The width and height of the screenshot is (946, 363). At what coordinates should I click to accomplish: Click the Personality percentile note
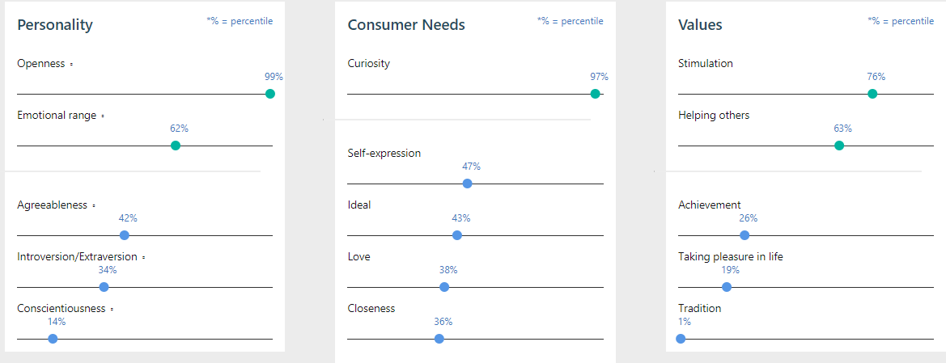click(240, 21)
